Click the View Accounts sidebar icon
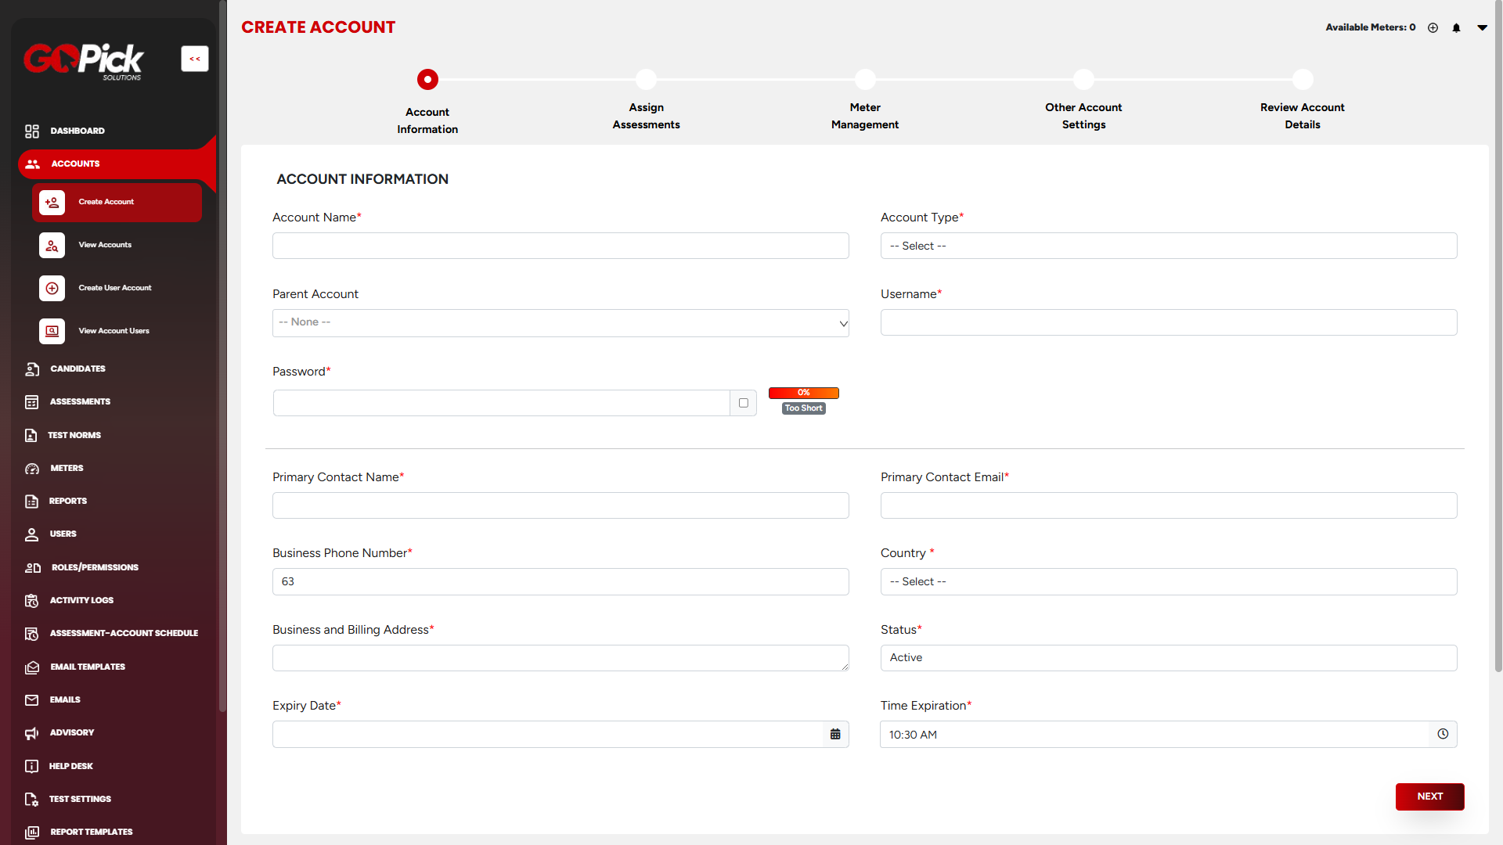Screen dimensions: 1503x845 (x=52, y=245)
